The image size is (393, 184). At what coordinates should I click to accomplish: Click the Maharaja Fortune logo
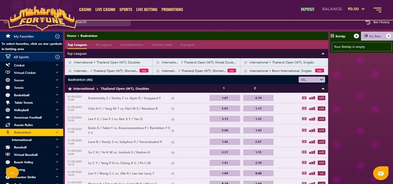42,18
